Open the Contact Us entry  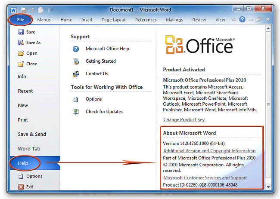pyautogui.click(x=97, y=73)
